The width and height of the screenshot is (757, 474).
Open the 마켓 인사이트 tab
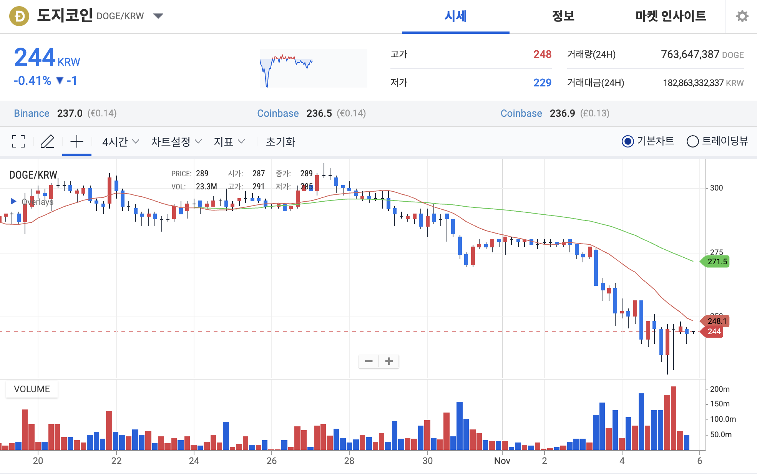(671, 16)
